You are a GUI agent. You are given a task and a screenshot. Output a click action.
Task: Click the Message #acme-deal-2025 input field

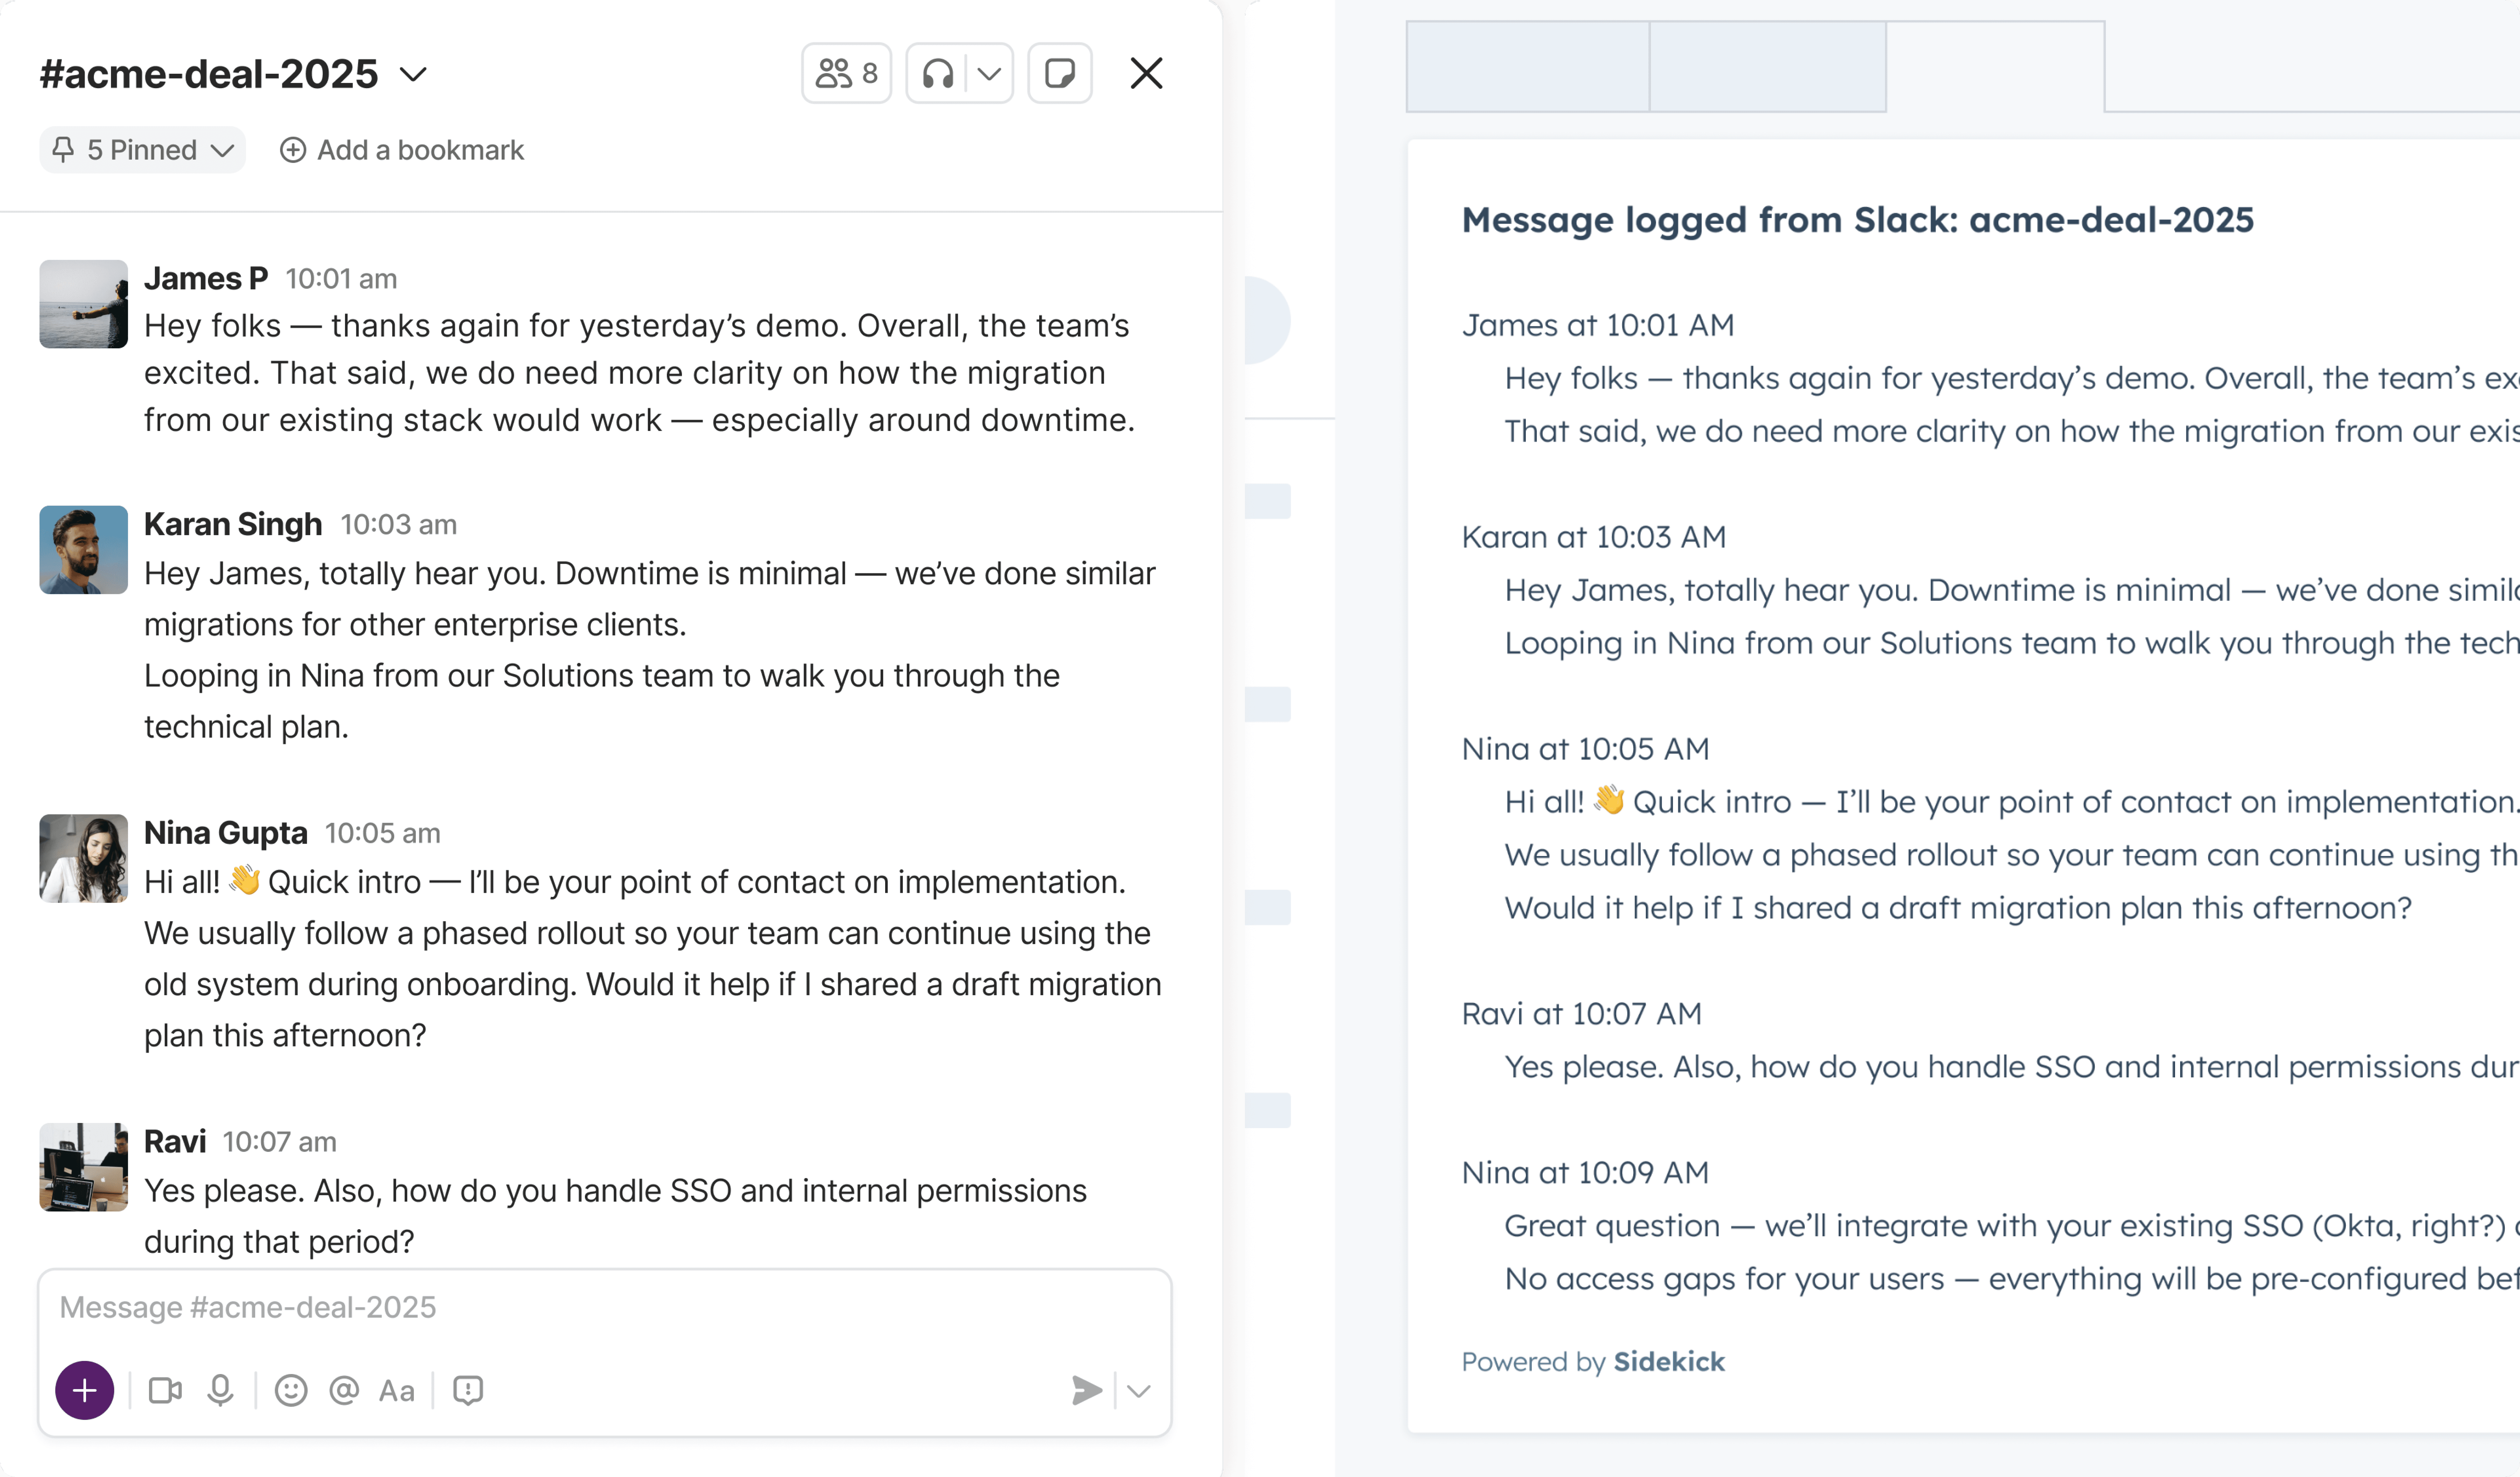pyautogui.click(x=605, y=1307)
